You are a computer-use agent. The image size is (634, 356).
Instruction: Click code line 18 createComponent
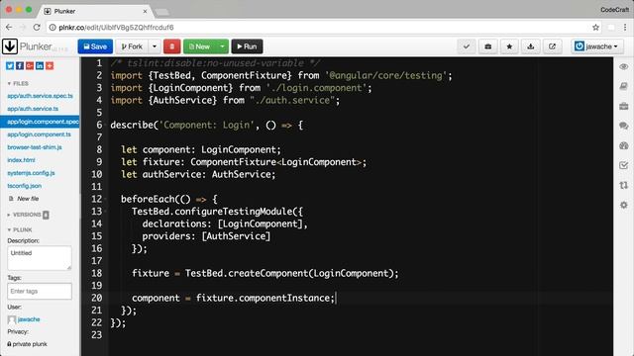[x=264, y=273]
